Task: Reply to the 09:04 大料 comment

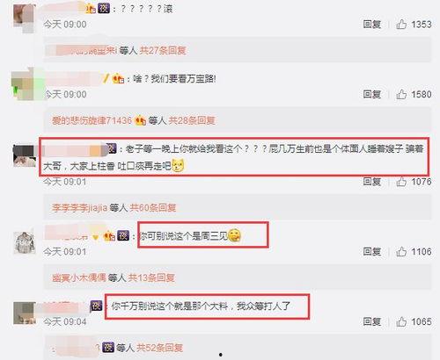Action: click(x=372, y=321)
